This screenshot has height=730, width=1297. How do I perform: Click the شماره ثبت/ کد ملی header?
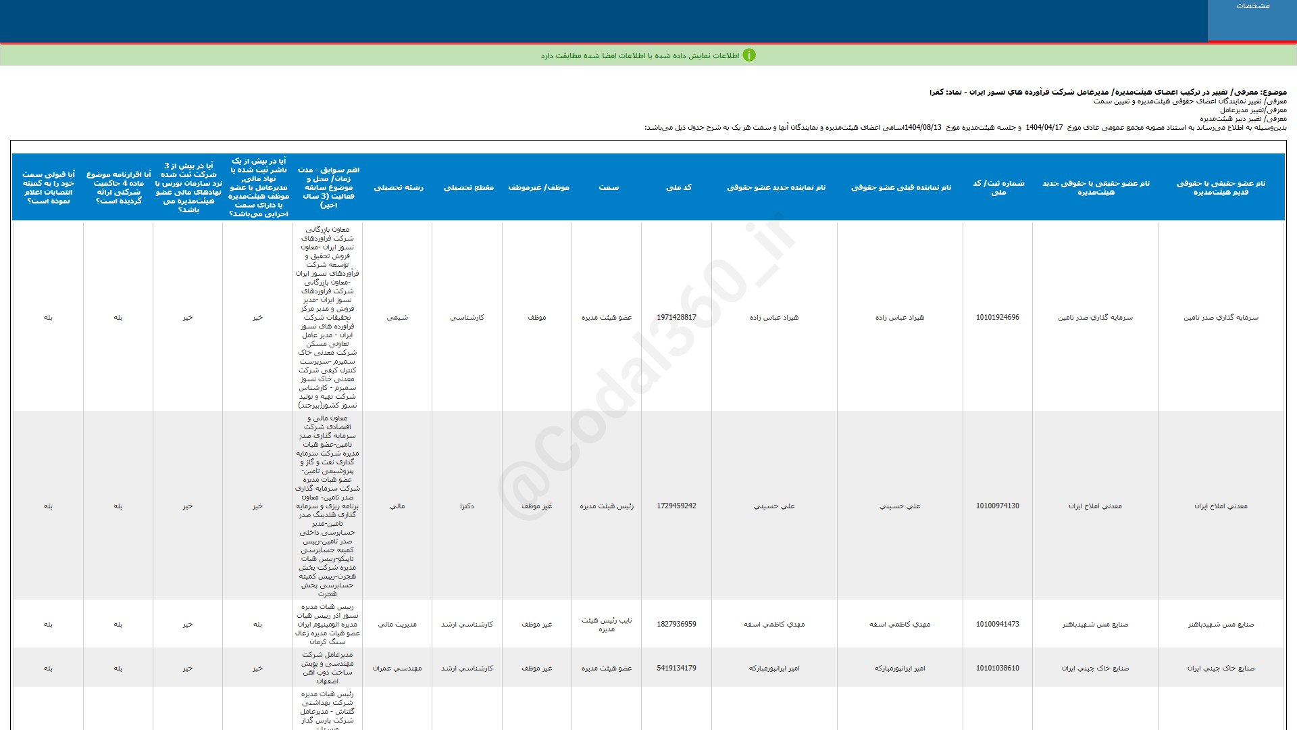[998, 187]
